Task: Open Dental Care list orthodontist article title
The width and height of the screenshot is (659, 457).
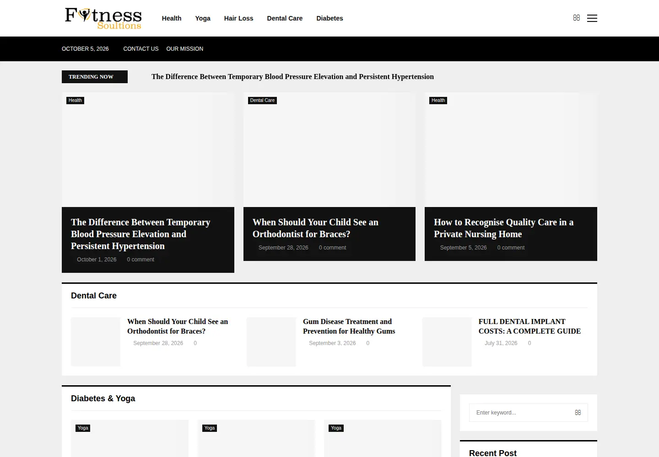Action: pos(178,326)
